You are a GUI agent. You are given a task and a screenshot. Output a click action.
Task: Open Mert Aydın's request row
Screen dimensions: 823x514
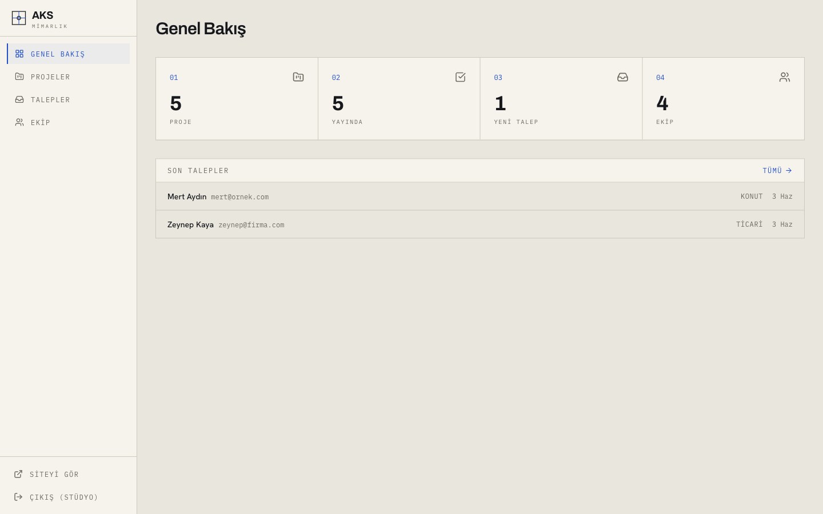click(x=480, y=196)
